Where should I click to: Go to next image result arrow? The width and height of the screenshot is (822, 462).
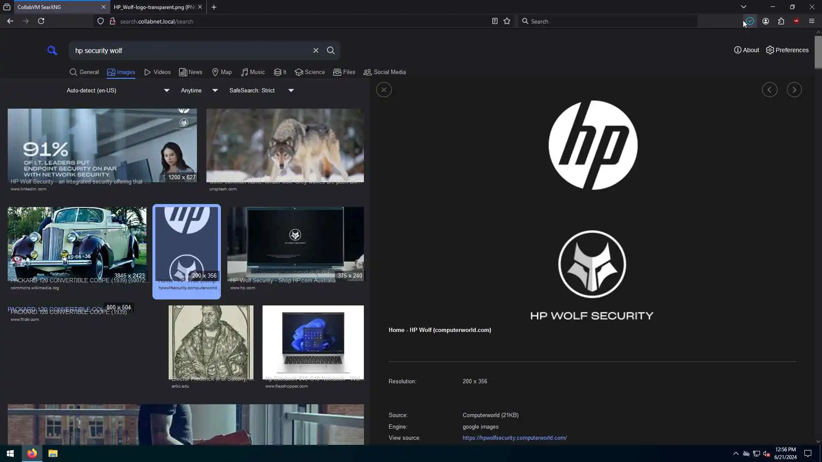coord(794,90)
